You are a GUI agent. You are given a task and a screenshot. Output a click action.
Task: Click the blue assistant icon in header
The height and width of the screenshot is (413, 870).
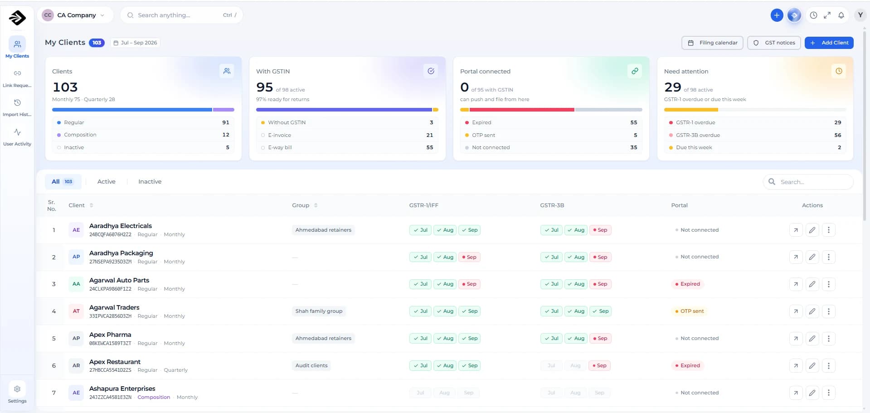(794, 15)
